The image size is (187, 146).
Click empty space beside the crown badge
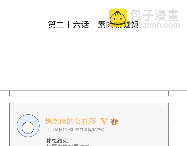137,121
